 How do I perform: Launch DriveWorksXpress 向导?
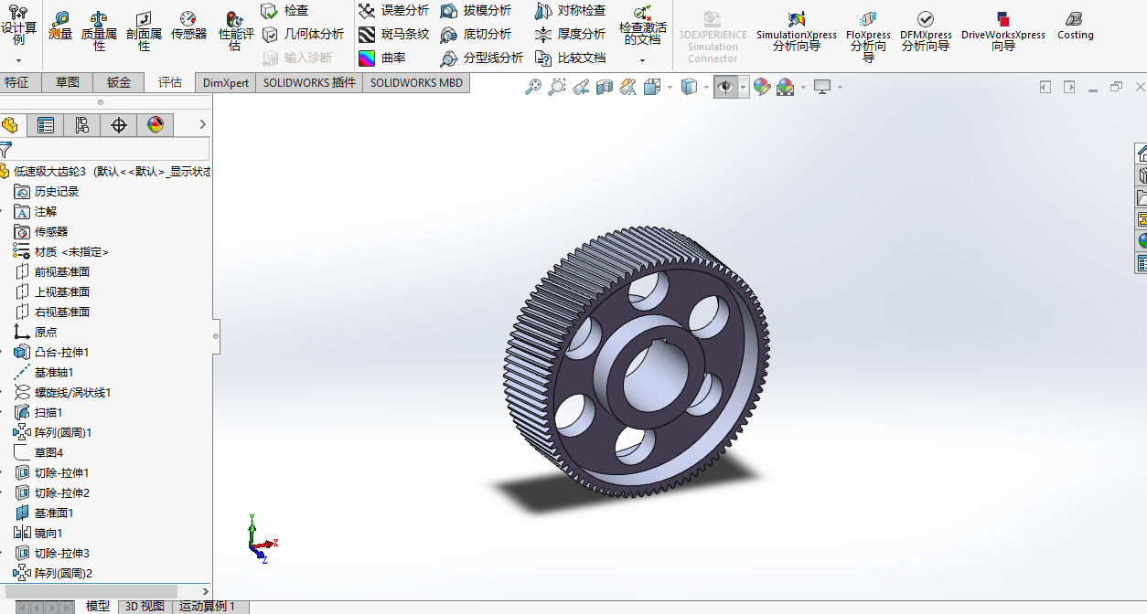point(1003,32)
